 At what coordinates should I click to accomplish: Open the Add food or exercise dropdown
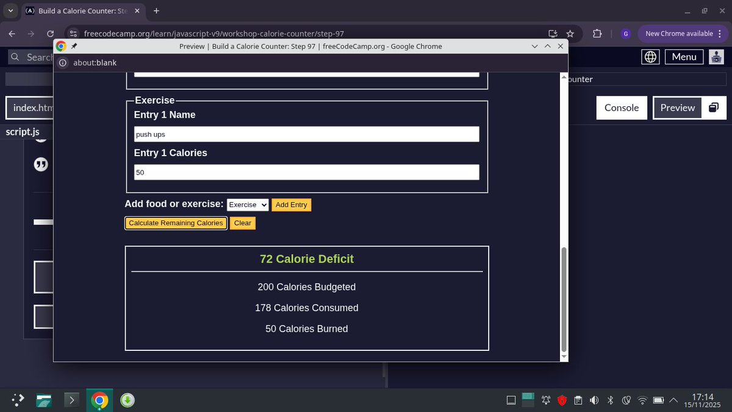click(248, 204)
